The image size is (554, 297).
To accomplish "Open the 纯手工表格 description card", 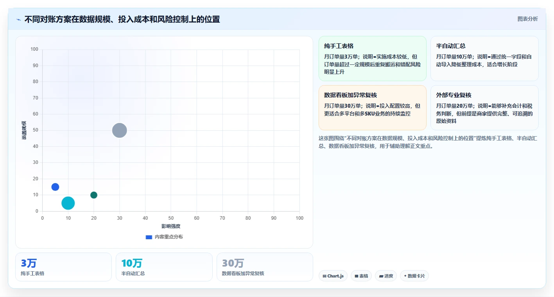I will point(372,59).
